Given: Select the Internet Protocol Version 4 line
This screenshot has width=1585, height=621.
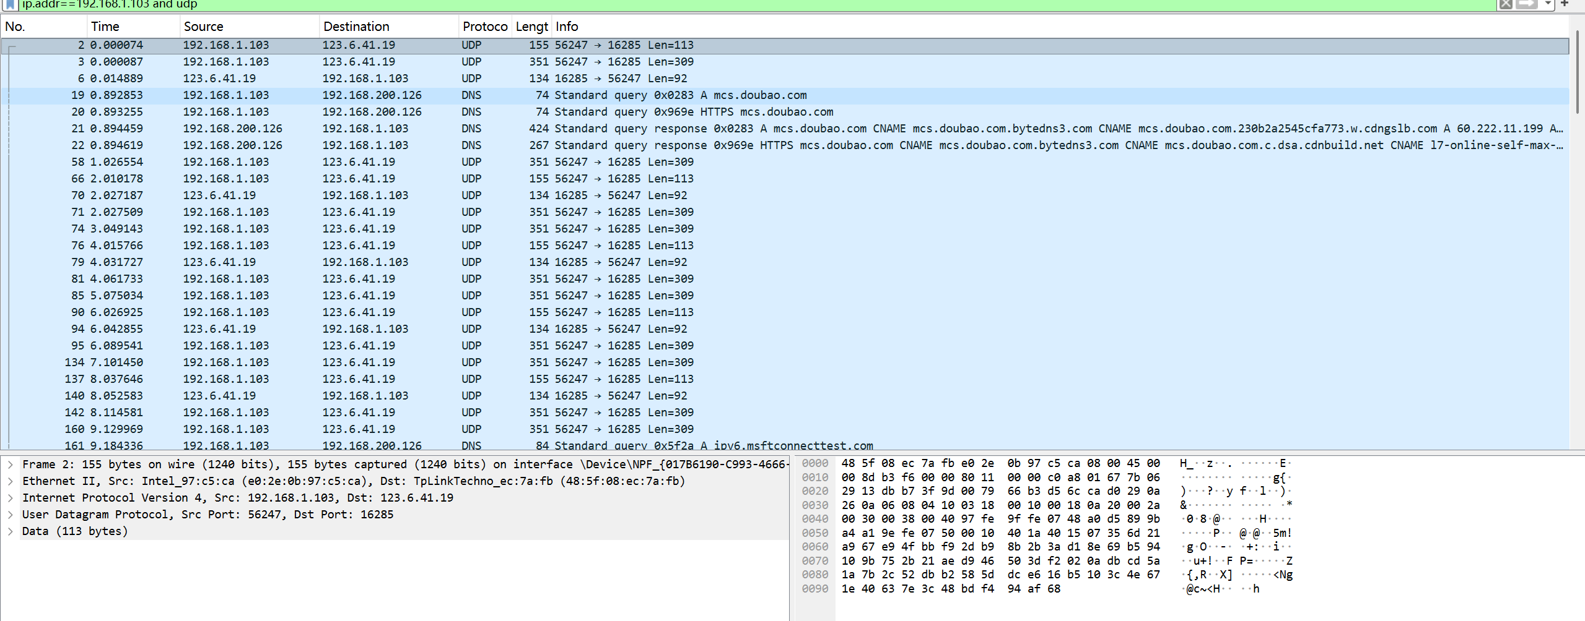Looking at the screenshot, I should 405,498.
